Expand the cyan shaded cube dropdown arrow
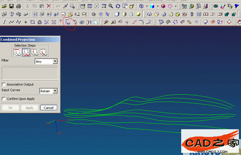241x155 pixels. click(x=158, y=6)
